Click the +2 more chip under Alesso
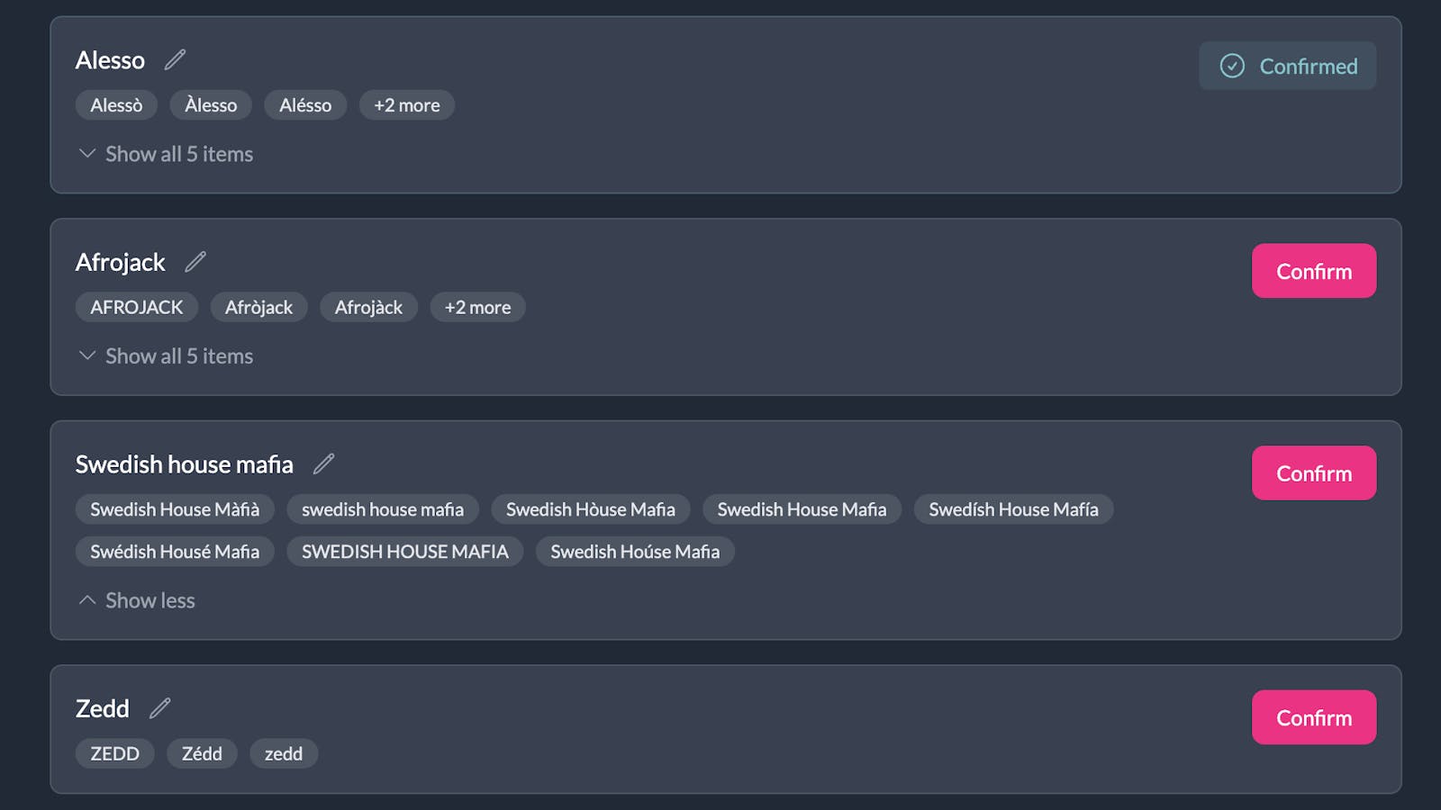Screen dimensions: 1441x810 pos(407,105)
